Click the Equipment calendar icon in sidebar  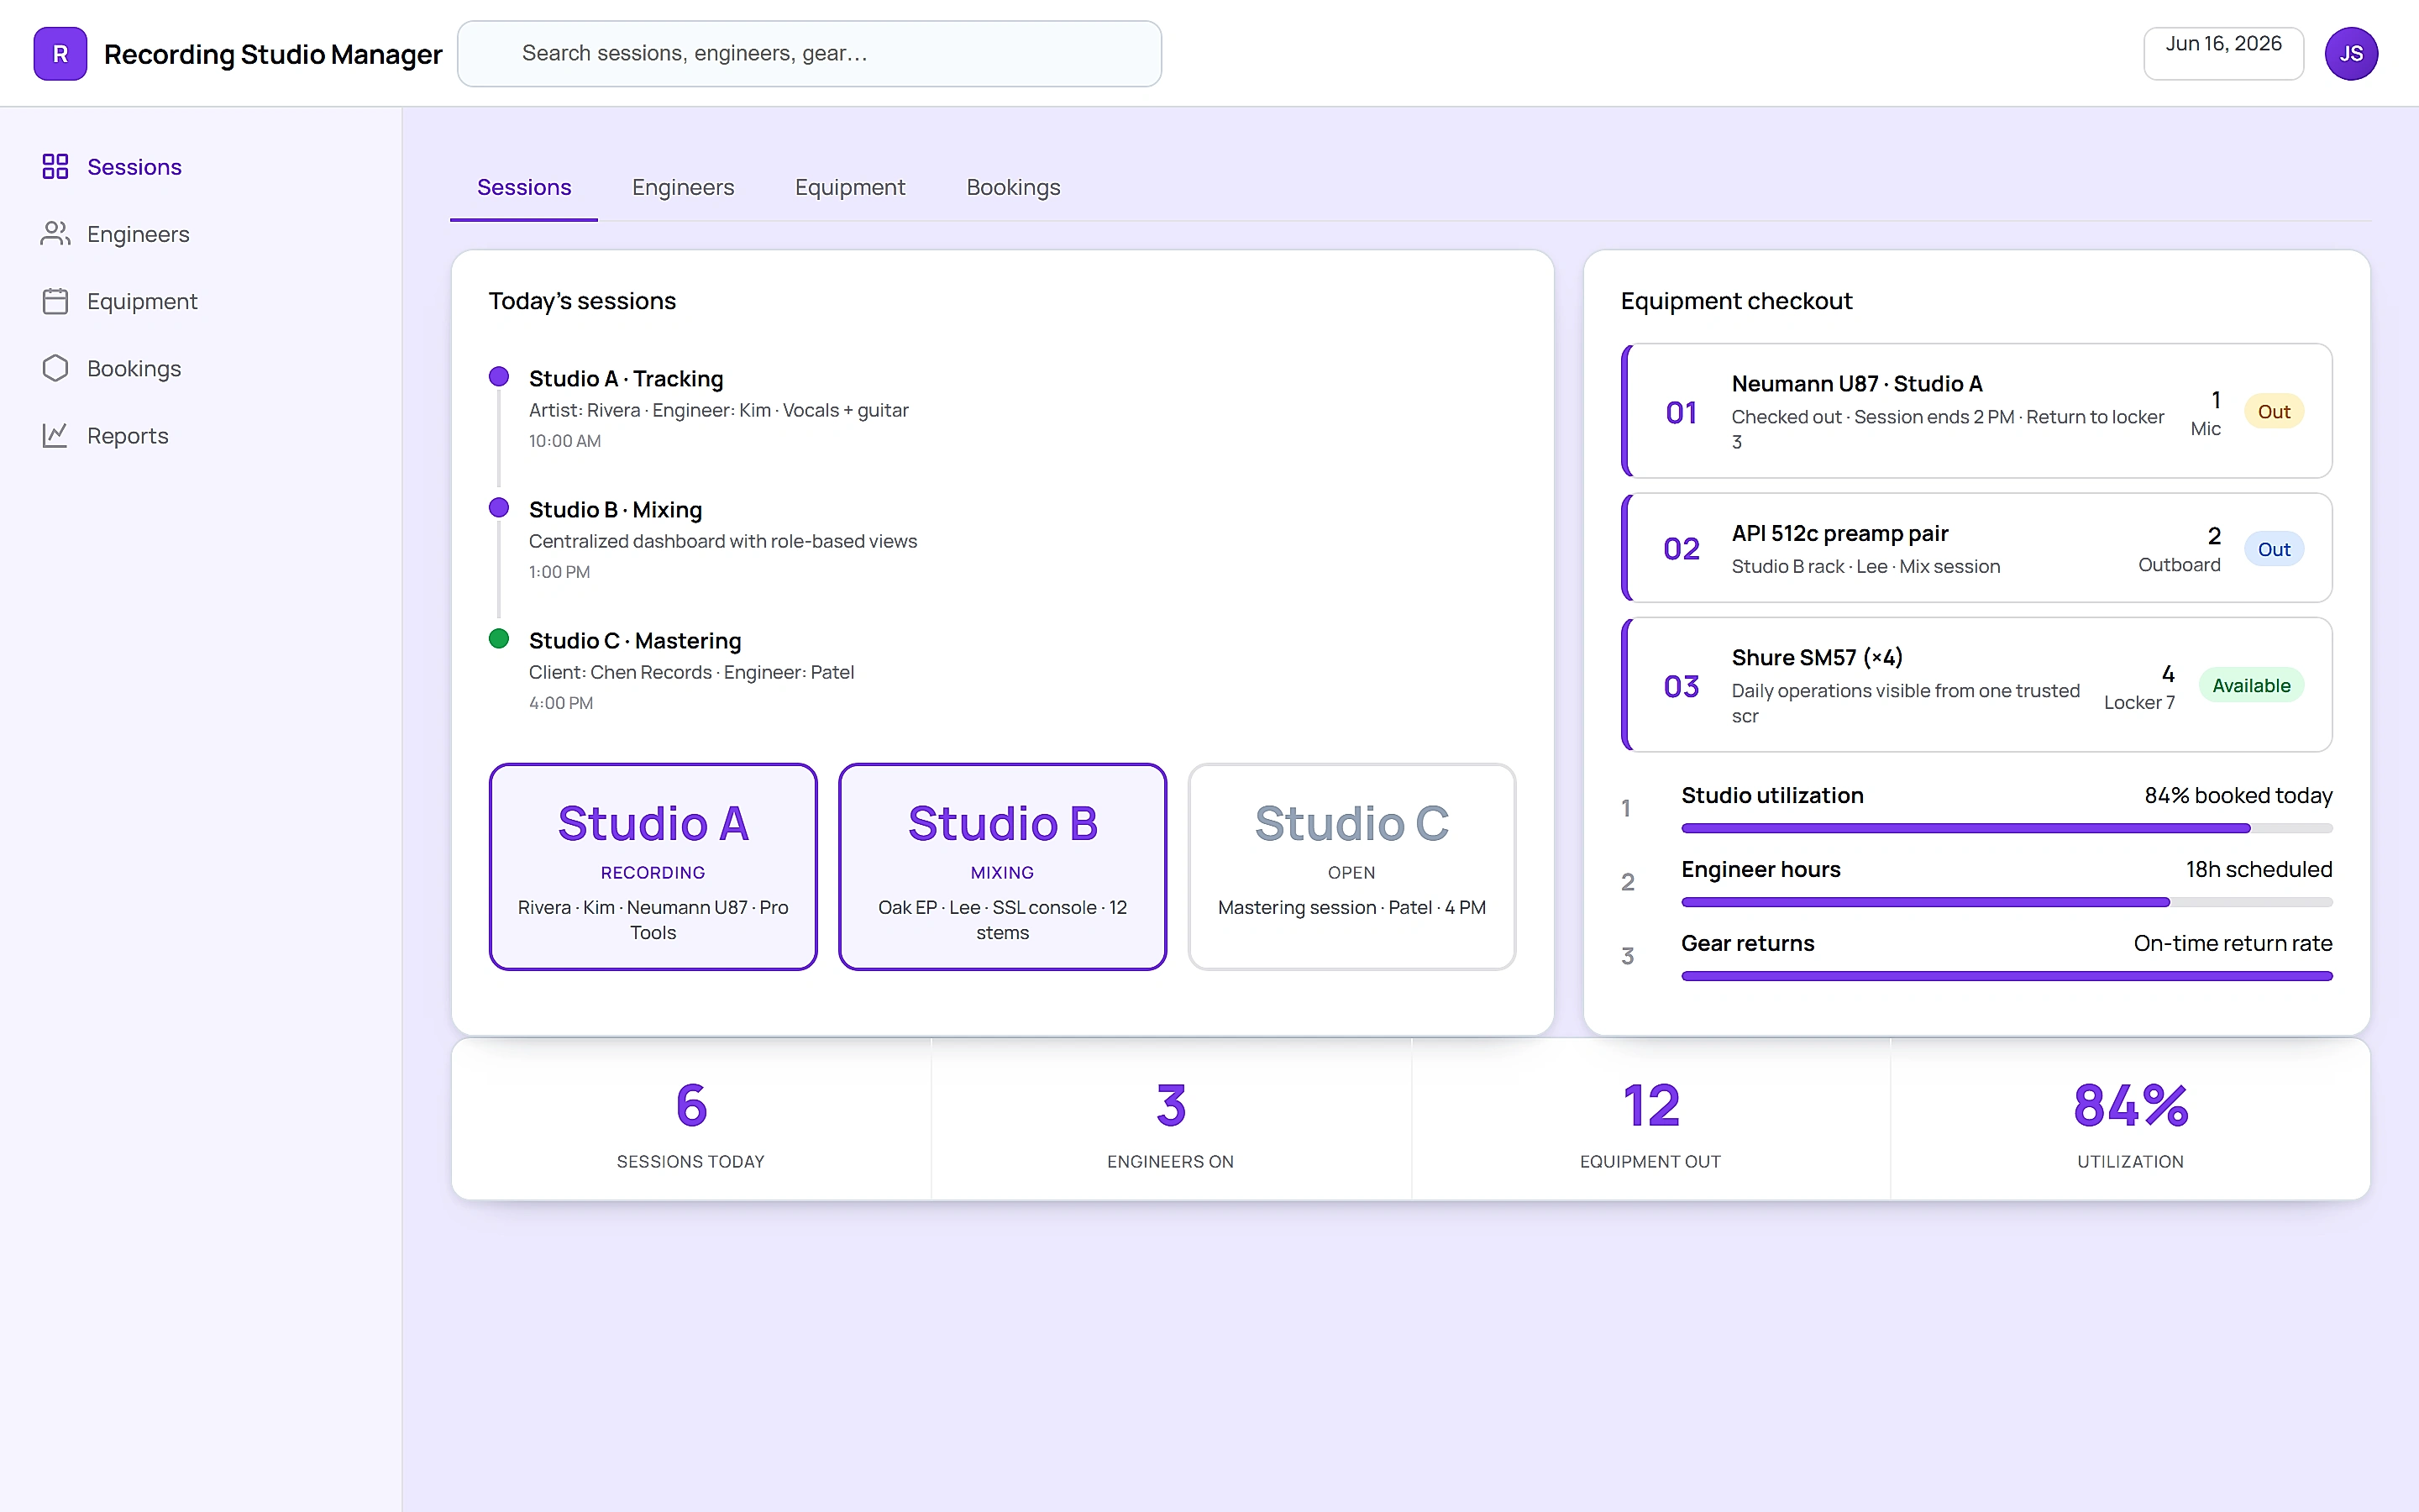(x=55, y=301)
